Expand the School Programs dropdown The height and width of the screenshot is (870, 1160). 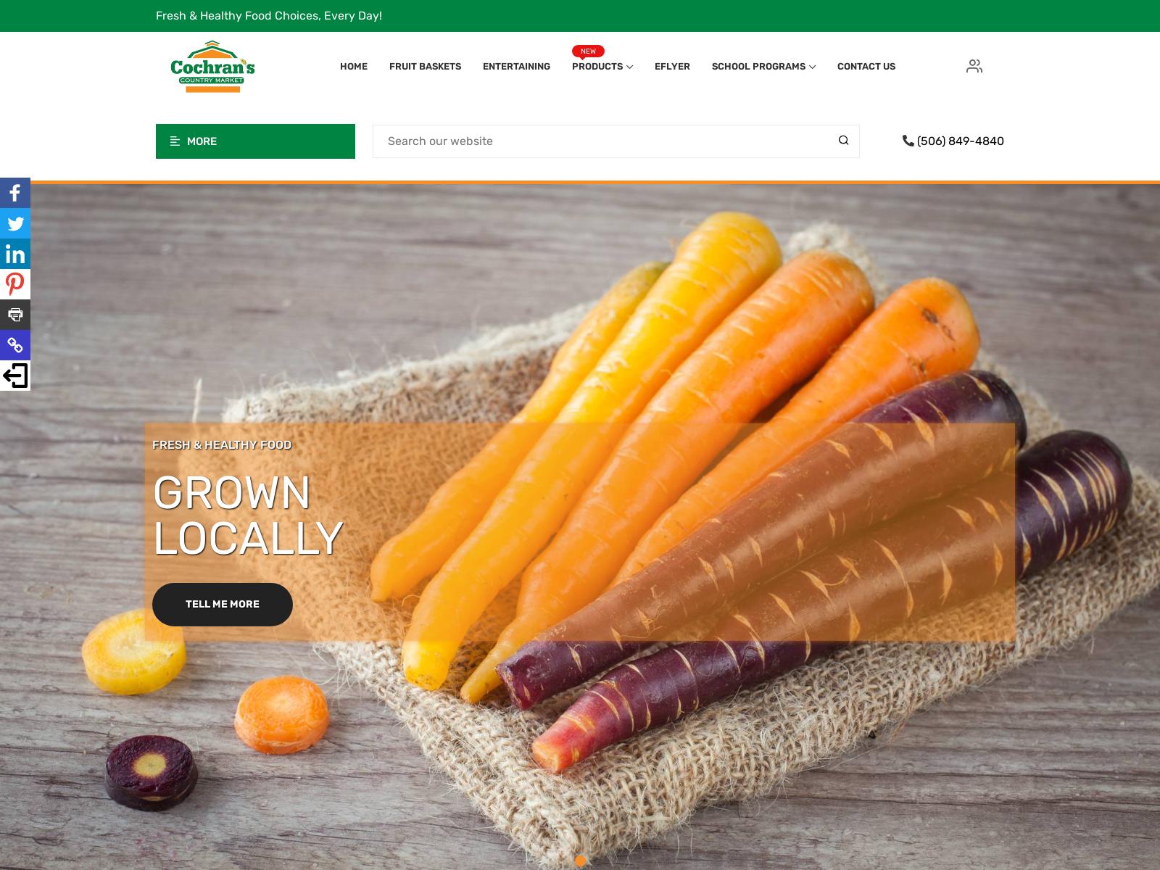(x=763, y=66)
